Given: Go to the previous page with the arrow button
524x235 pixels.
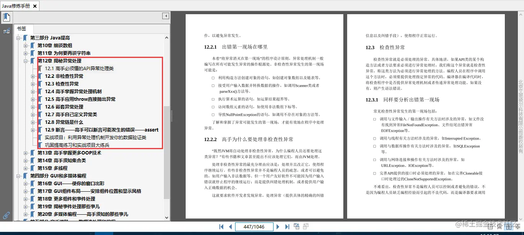Looking at the screenshot, I should (231, 227).
